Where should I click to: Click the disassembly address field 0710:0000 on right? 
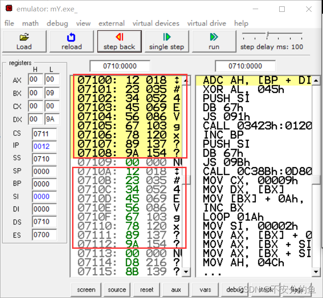point(245,66)
